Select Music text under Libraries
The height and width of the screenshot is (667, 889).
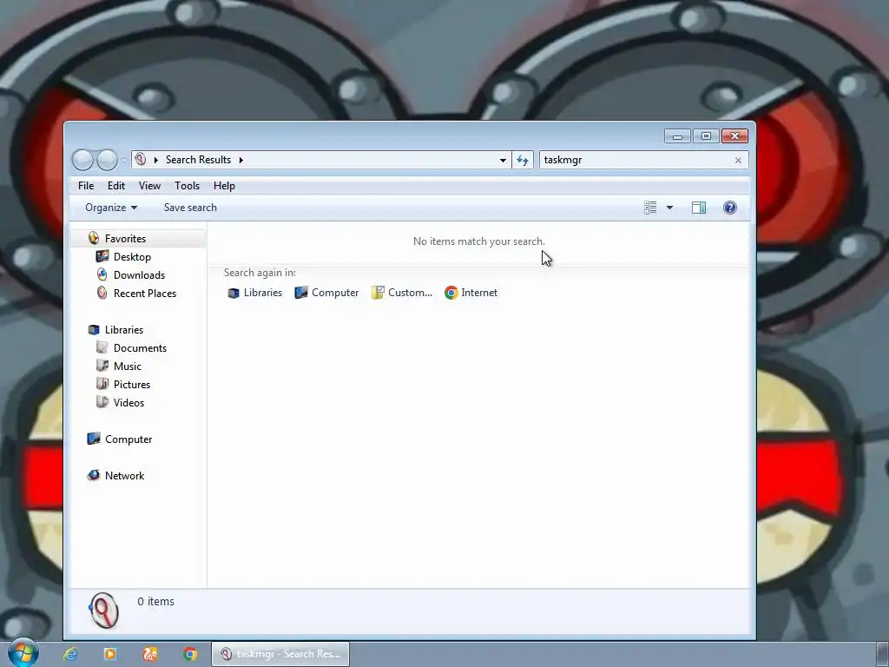[x=128, y=367]
